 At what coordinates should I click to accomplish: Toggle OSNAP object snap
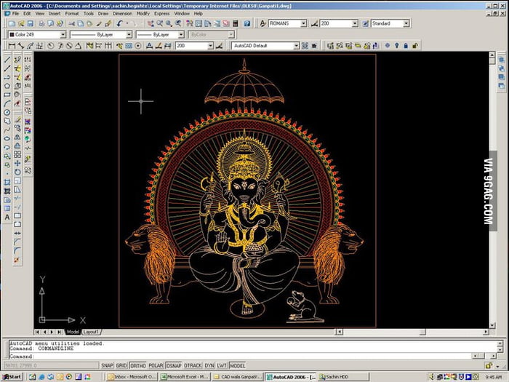click(174, 366)
